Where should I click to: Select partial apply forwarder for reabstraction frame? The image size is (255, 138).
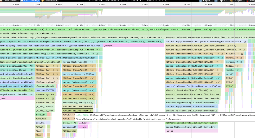[x=51, y=46]
